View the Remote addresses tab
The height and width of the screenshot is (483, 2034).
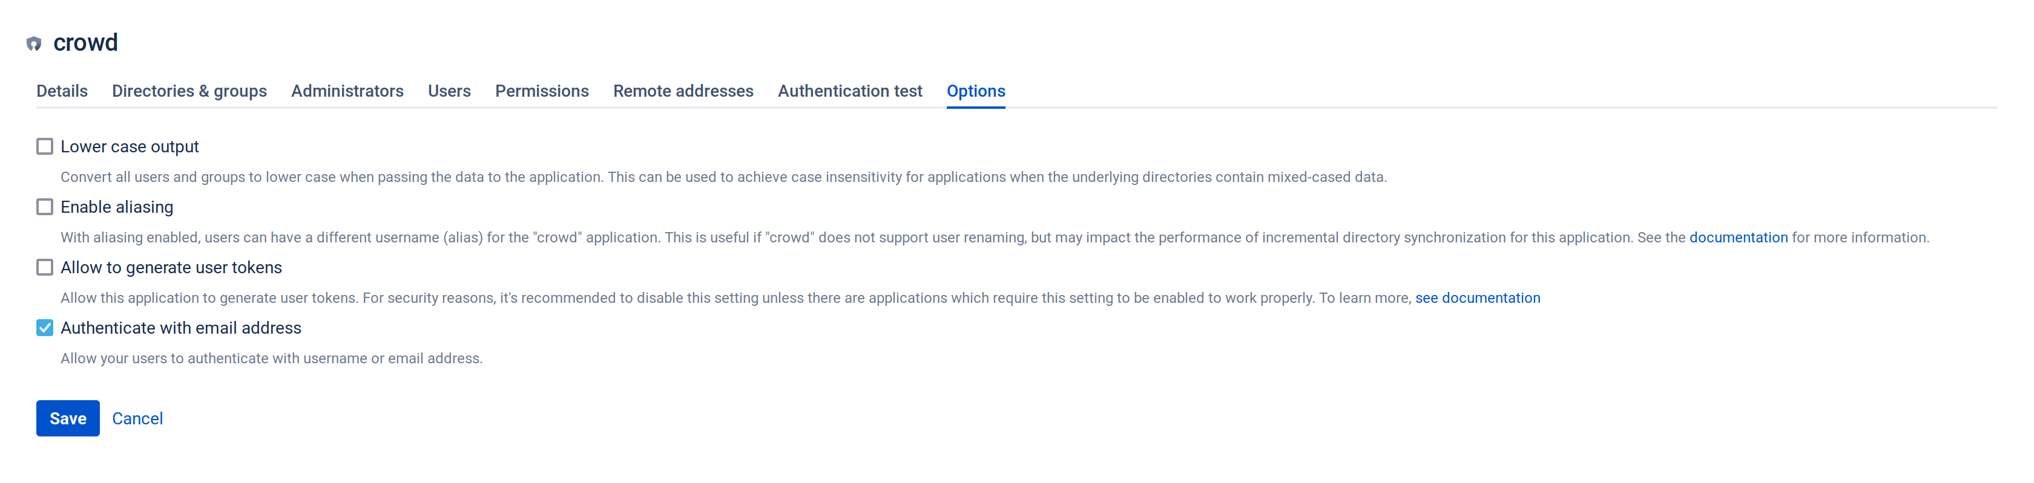pos(682,91)
